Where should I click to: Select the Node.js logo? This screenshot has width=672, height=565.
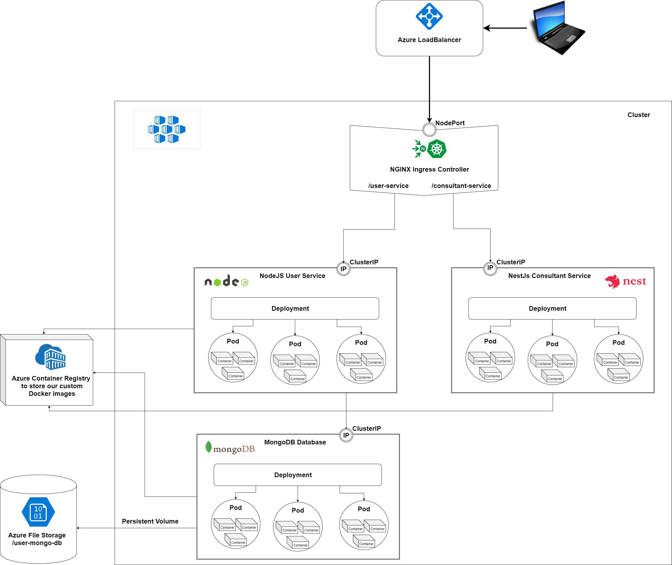click(x=226, y=282)
